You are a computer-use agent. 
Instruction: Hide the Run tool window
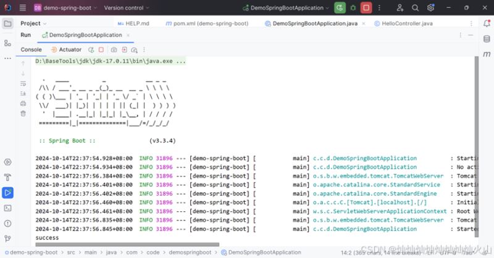[471, 35]
